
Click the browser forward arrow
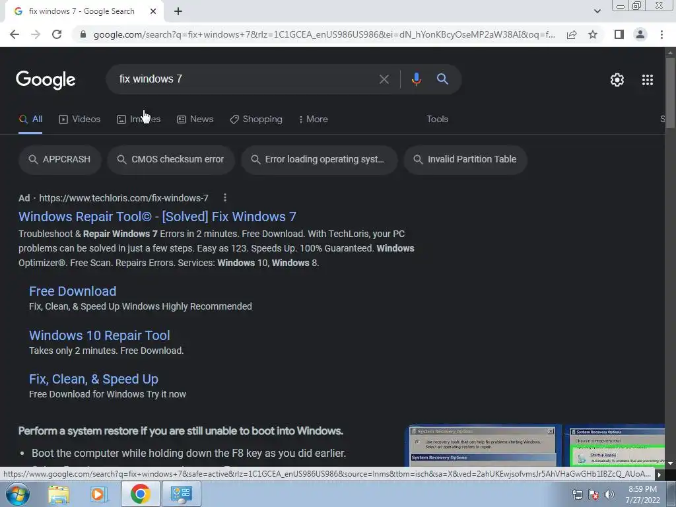coord(36,34)
